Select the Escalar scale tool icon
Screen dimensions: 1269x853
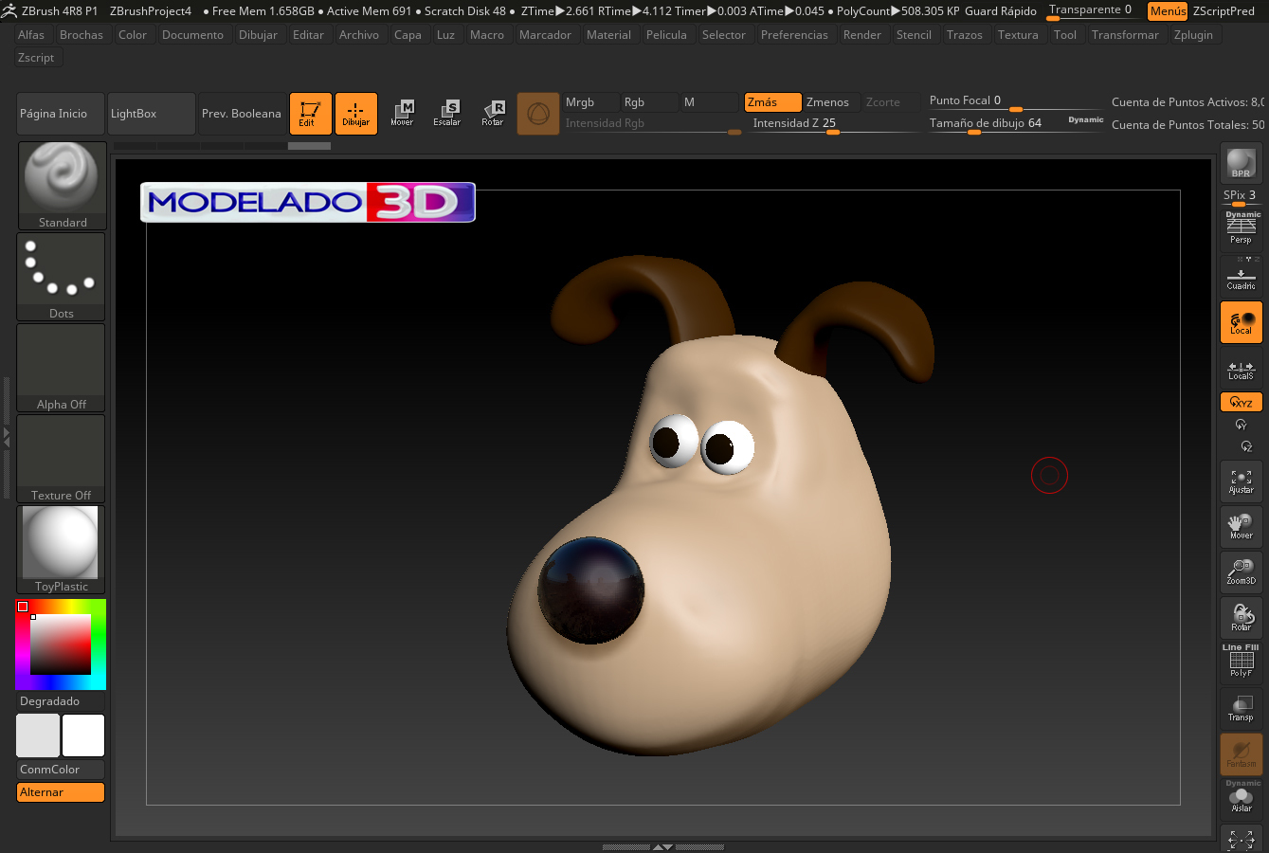pos(446,113)
